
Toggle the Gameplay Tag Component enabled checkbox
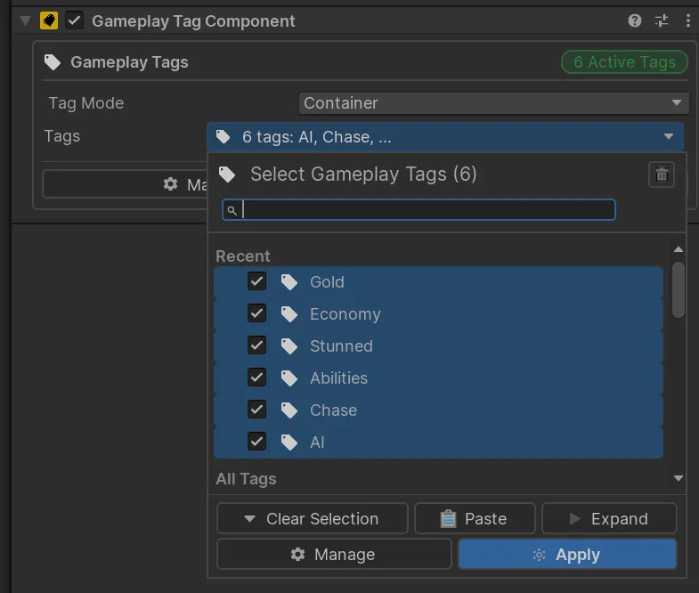(75, 20)
